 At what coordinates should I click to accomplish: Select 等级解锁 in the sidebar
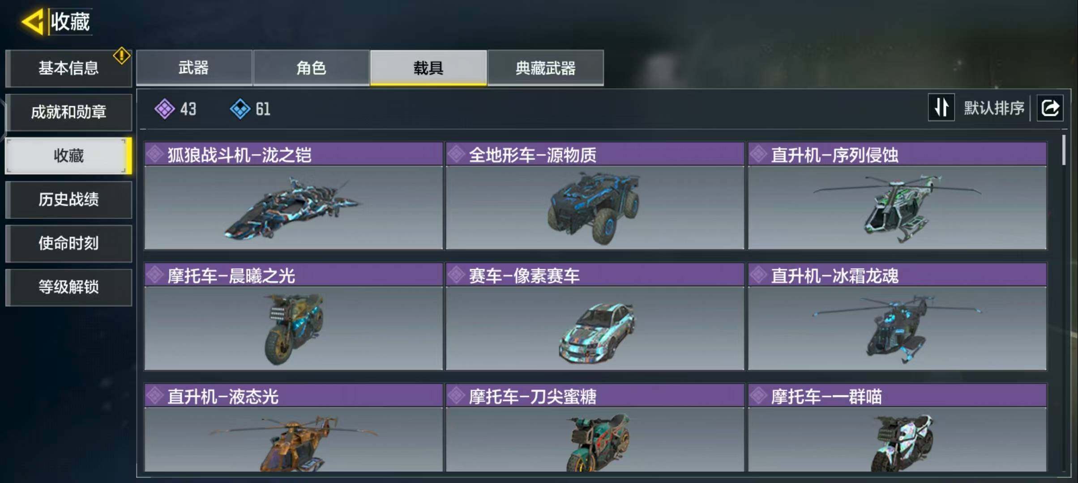[68, 287]
